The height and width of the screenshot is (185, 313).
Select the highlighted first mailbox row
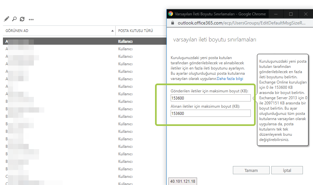pyautogui.click(x=85, y=41)
